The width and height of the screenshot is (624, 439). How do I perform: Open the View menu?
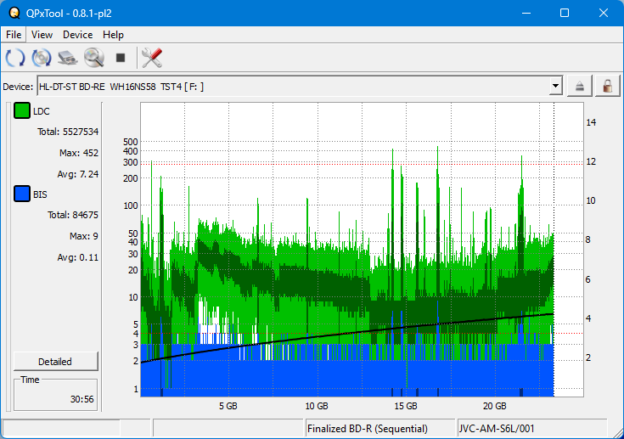coord(42,35)
